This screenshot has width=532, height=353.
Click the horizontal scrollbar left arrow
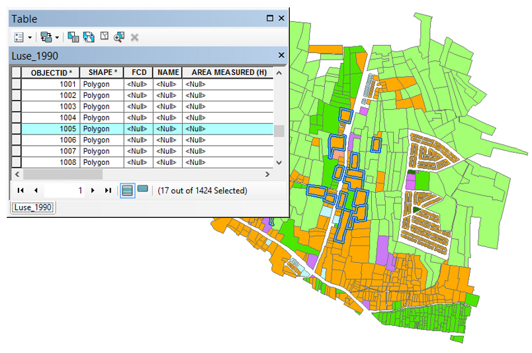coord(17,174)
